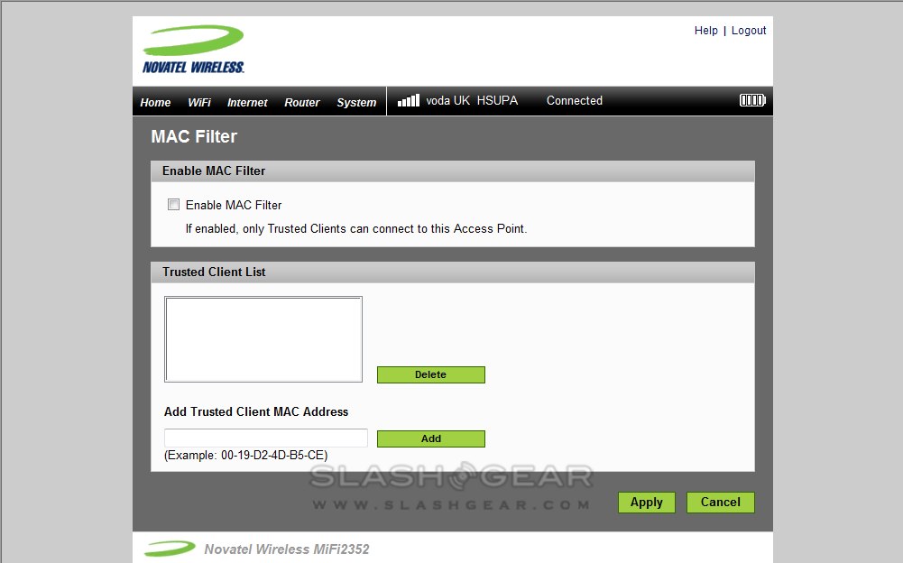
Task: Enable the MAC Filter checkbox
Action: [173, 205]
